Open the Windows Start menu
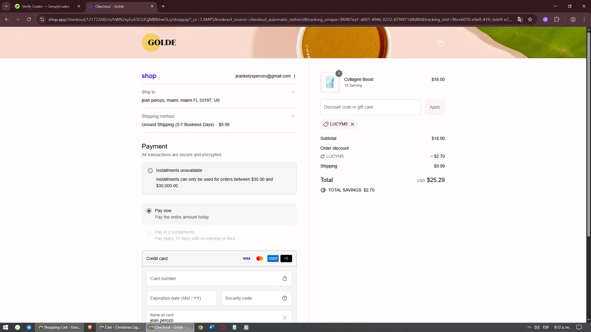Image resolution: width=591 pixels, height=332 pixels. (x=6, y=327)
